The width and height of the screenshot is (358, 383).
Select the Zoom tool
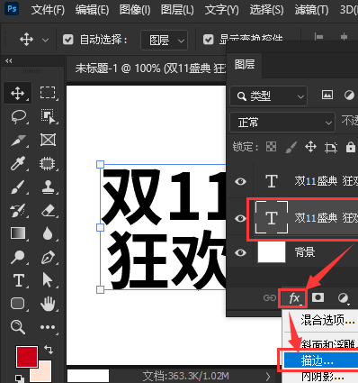tap(17, 327)
